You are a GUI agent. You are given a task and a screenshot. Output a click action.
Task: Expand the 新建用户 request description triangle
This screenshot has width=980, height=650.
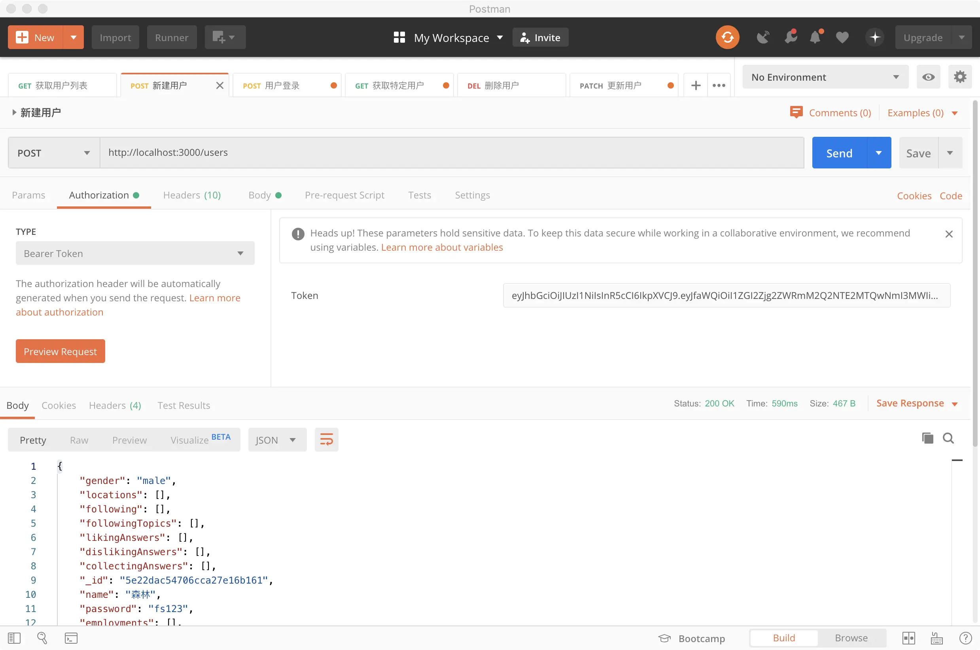[x=14, y=112]
